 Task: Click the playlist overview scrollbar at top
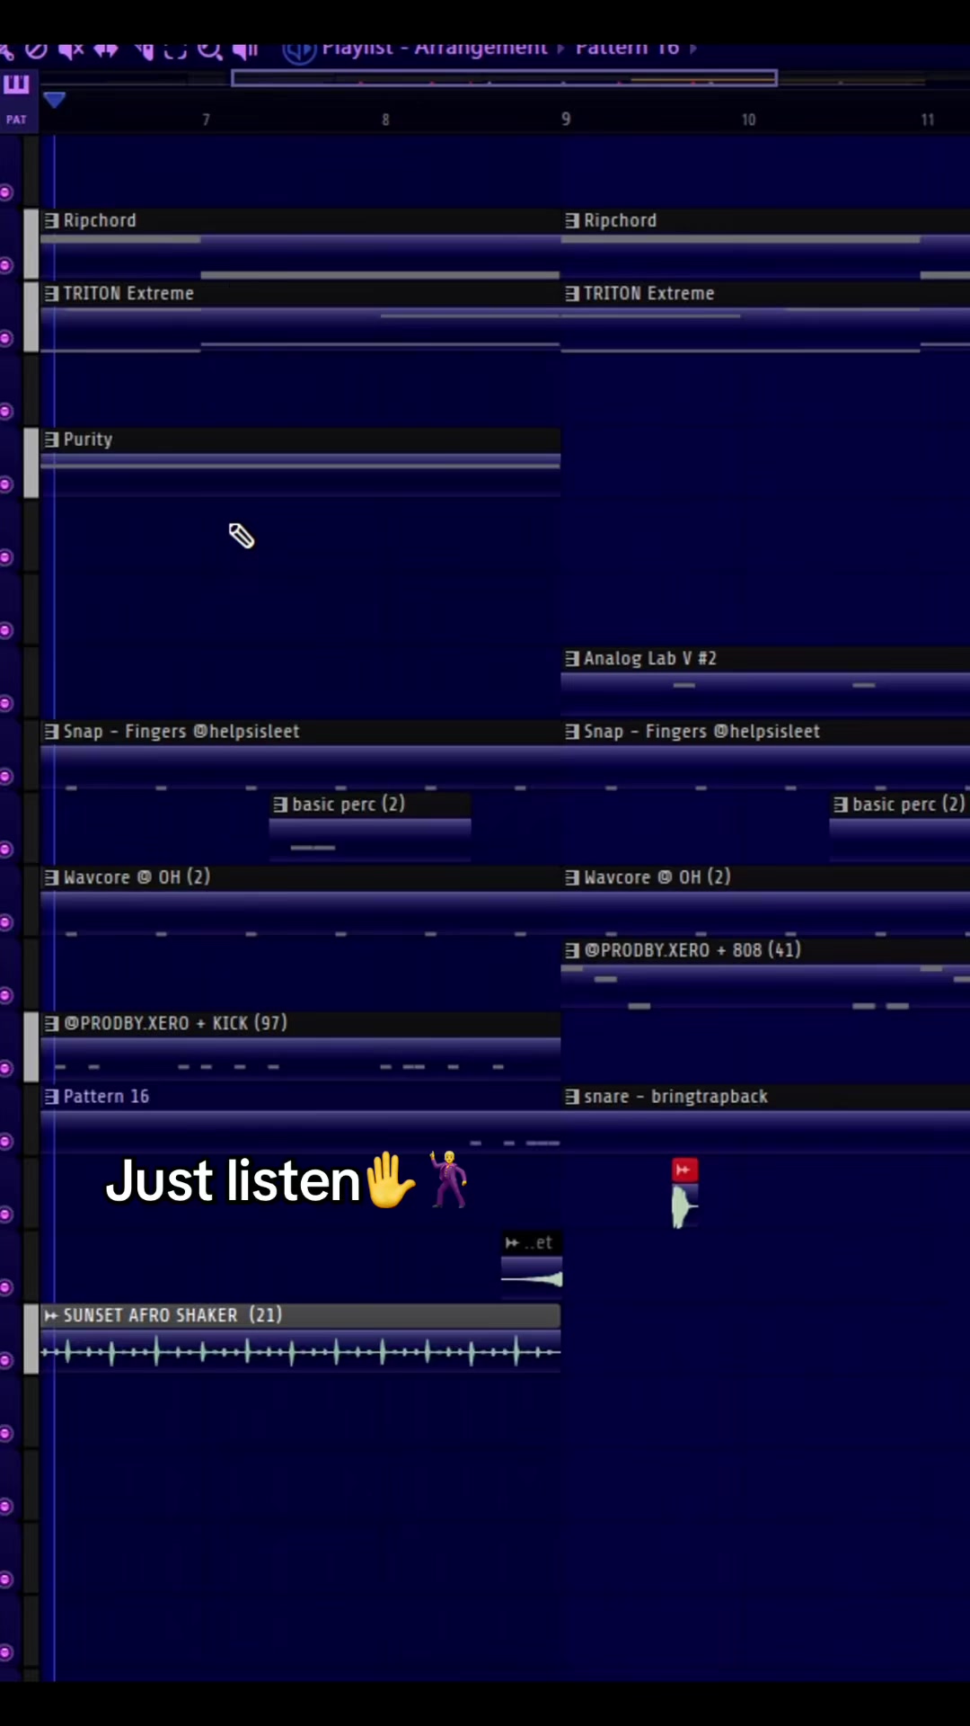click(x=504, y=79)
